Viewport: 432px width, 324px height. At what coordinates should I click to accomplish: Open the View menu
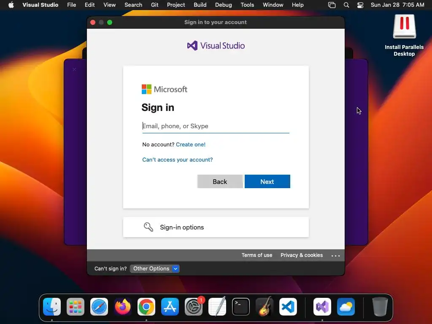point(109,5)
